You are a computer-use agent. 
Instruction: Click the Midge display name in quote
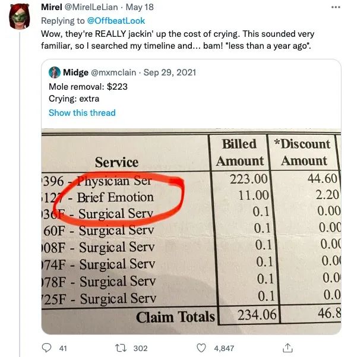point(75,72)
